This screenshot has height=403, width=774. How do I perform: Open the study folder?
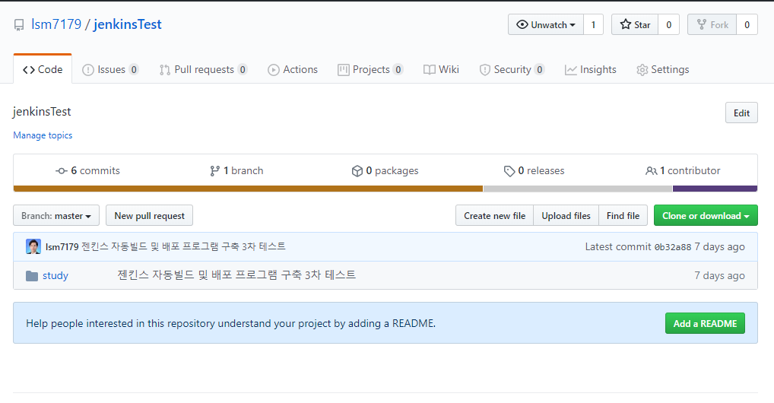56,275
